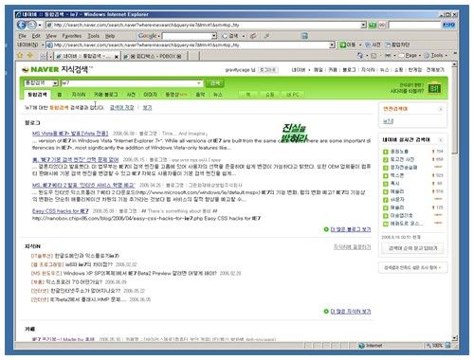Close the active Naver search tab
Image resolution: width=474 pixels, height=360 pixels.
point(117,57)
